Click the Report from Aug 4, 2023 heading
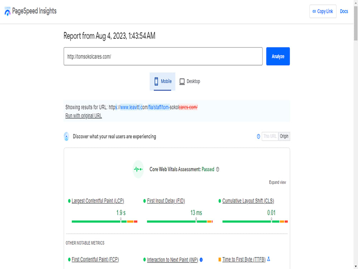358x269 pixels. [x=109, y=36]
